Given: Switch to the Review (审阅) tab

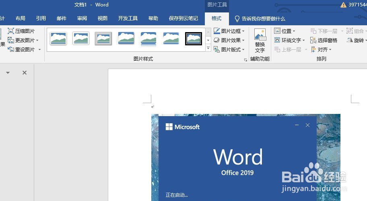Looking at the screenshot, I should 82,18.
